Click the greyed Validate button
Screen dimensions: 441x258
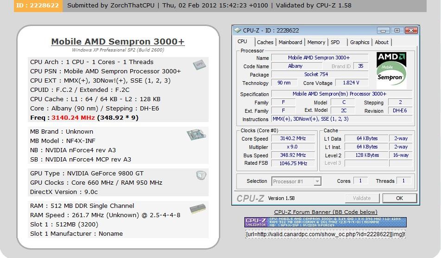point(362,198)
